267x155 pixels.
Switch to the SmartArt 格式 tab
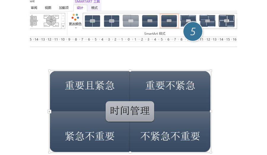click(94, 8)
